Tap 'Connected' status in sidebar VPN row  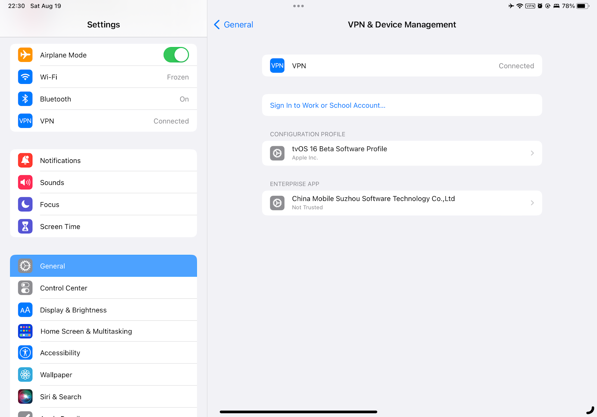click(171, 121)
